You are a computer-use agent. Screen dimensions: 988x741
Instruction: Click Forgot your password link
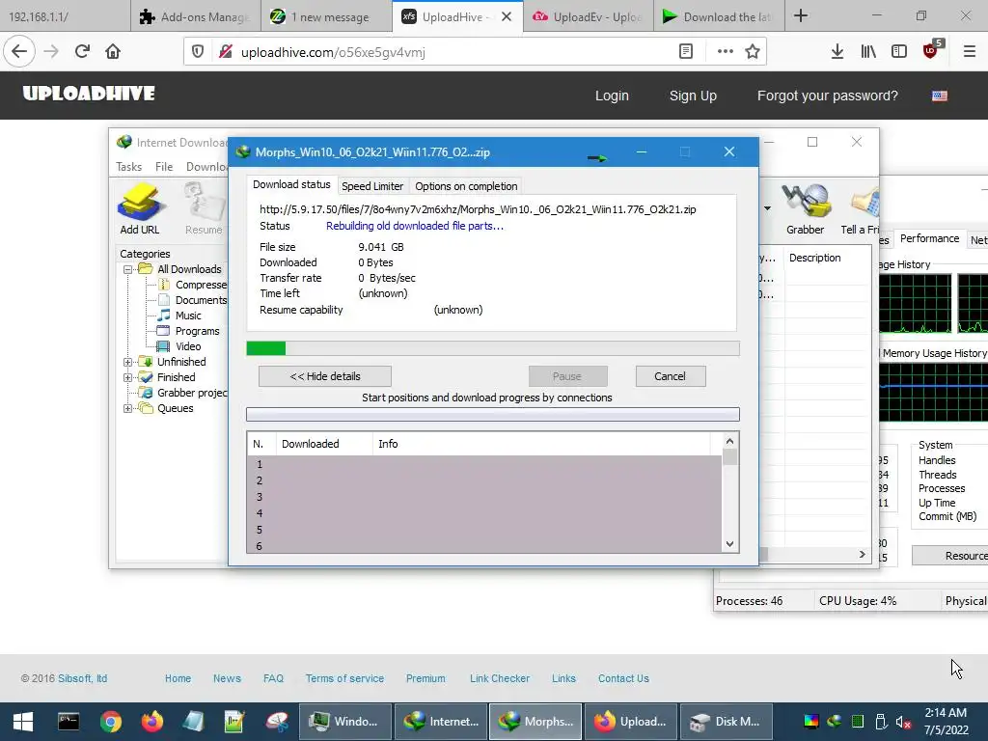[x=827, y=96]
